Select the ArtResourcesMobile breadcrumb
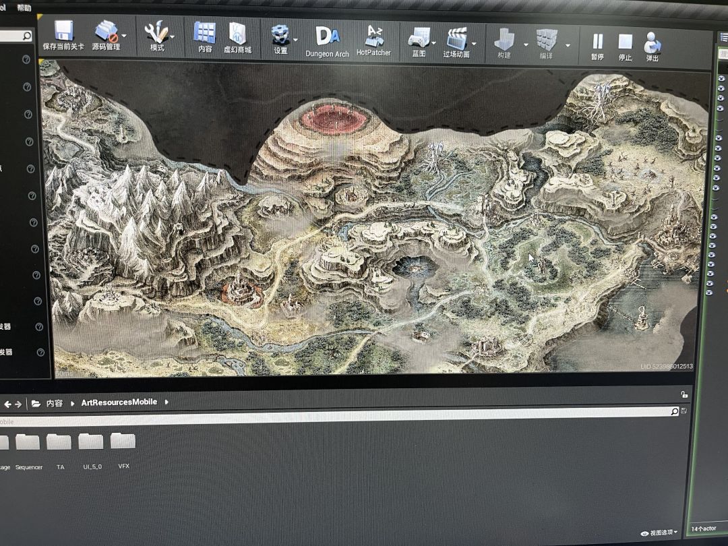Viewport: 728px width, 546px height. (119, 402)
